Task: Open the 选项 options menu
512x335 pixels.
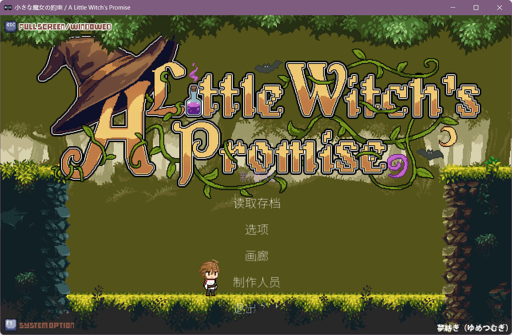Action: tap(257, 230)
